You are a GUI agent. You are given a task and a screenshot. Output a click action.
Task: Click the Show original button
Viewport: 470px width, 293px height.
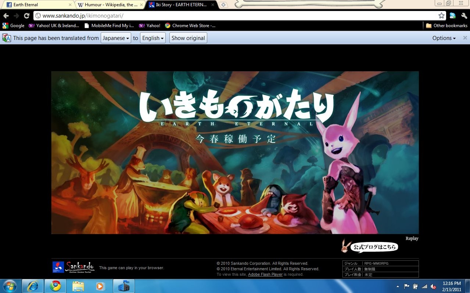coord(188,38)
